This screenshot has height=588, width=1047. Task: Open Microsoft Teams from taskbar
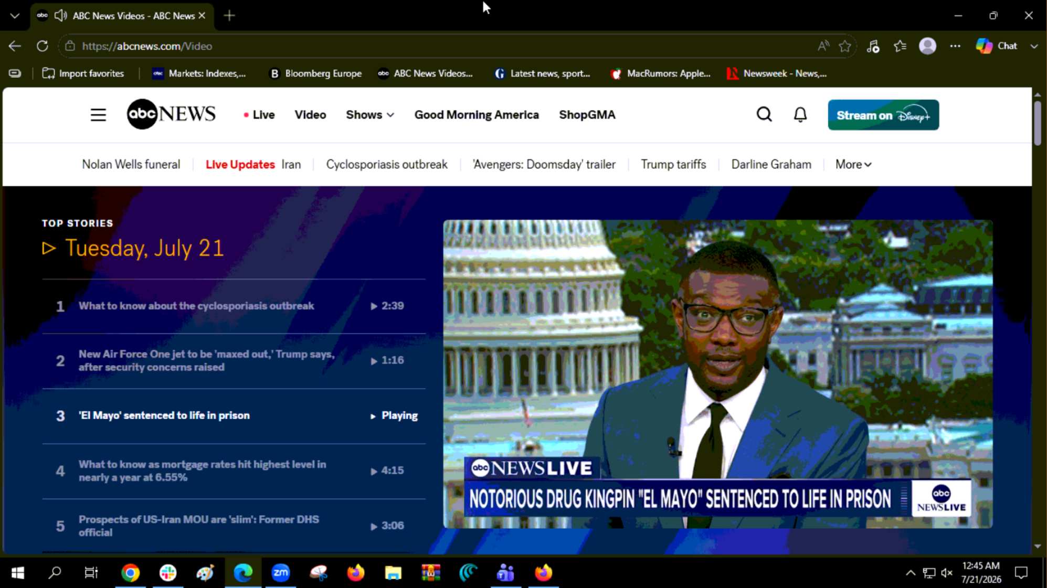(x=505, y=573)
